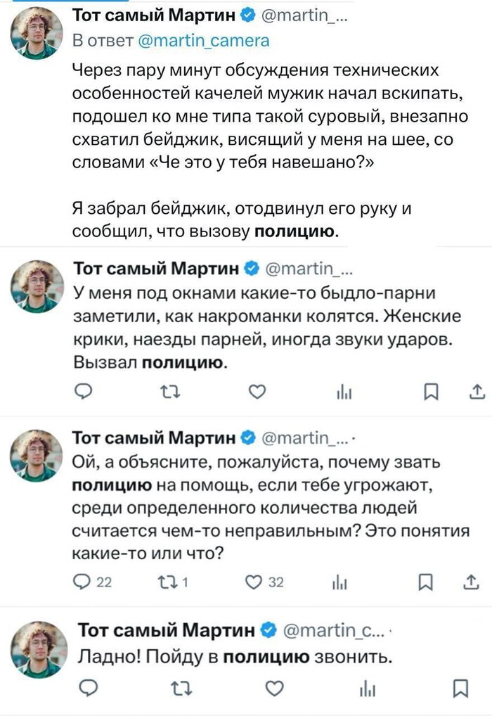The width and height of the screenshot is (492, 716).
Task: Share the "Вызвал полицию" tweet
Action: coord(474,392)
